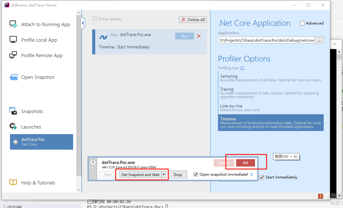Click the left sidebar scrollbar track

[79, 182]
